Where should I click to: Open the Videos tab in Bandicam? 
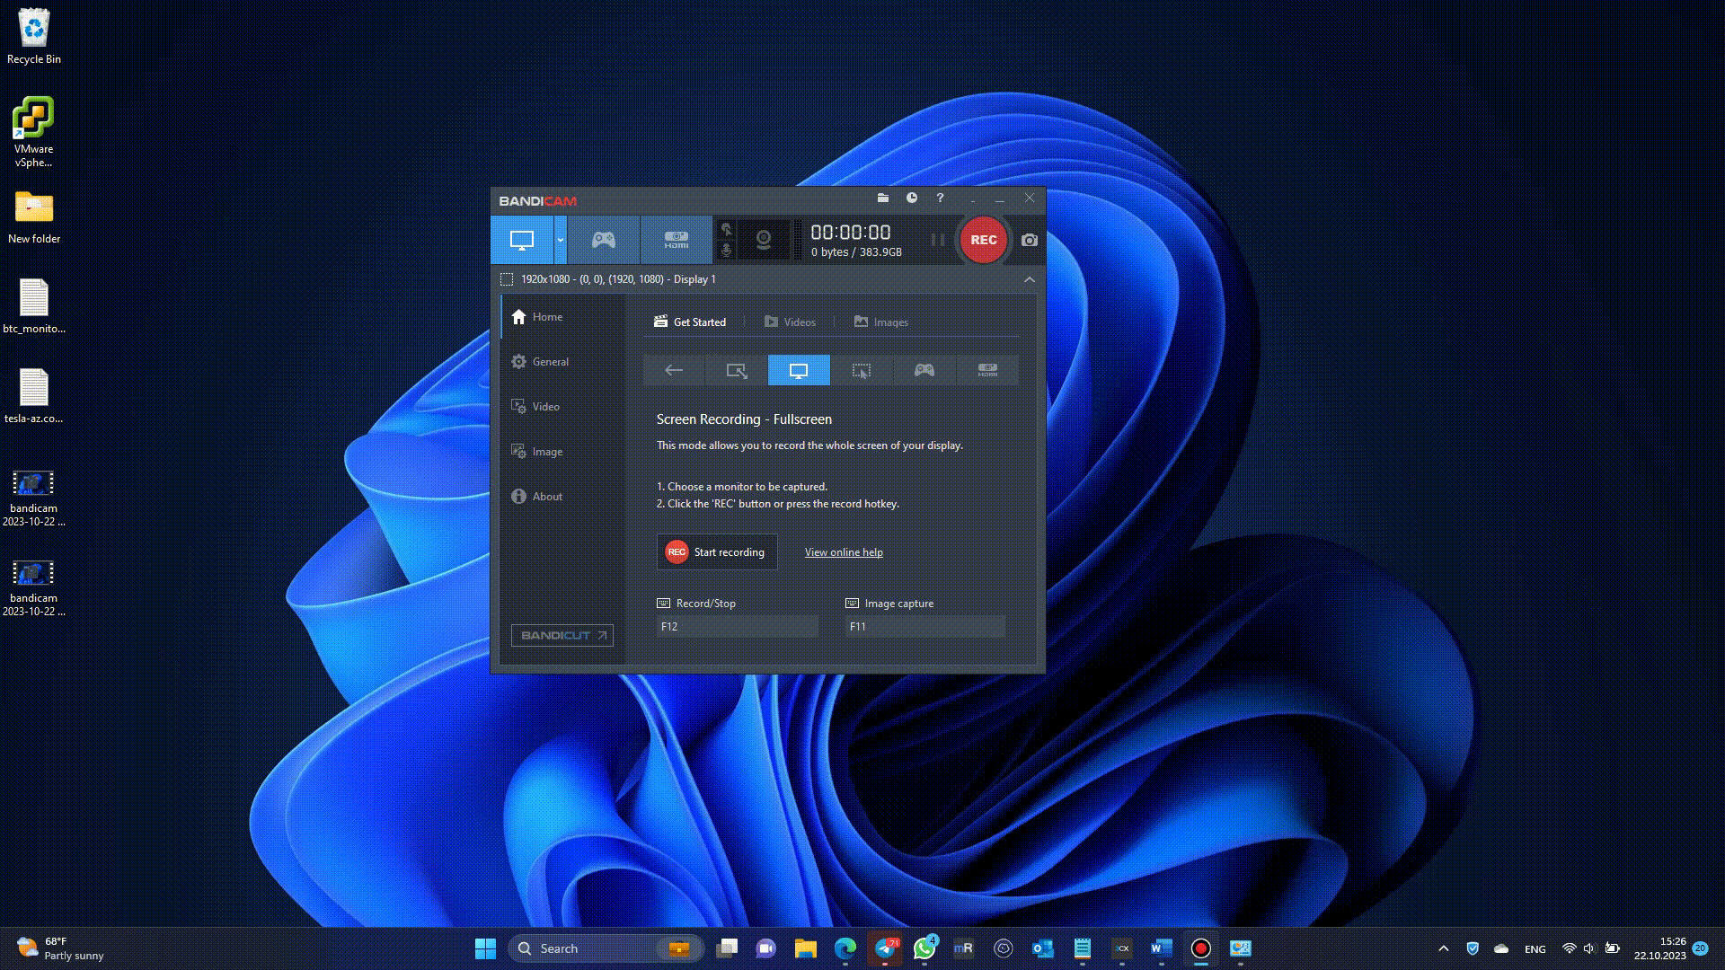[800, 322]
